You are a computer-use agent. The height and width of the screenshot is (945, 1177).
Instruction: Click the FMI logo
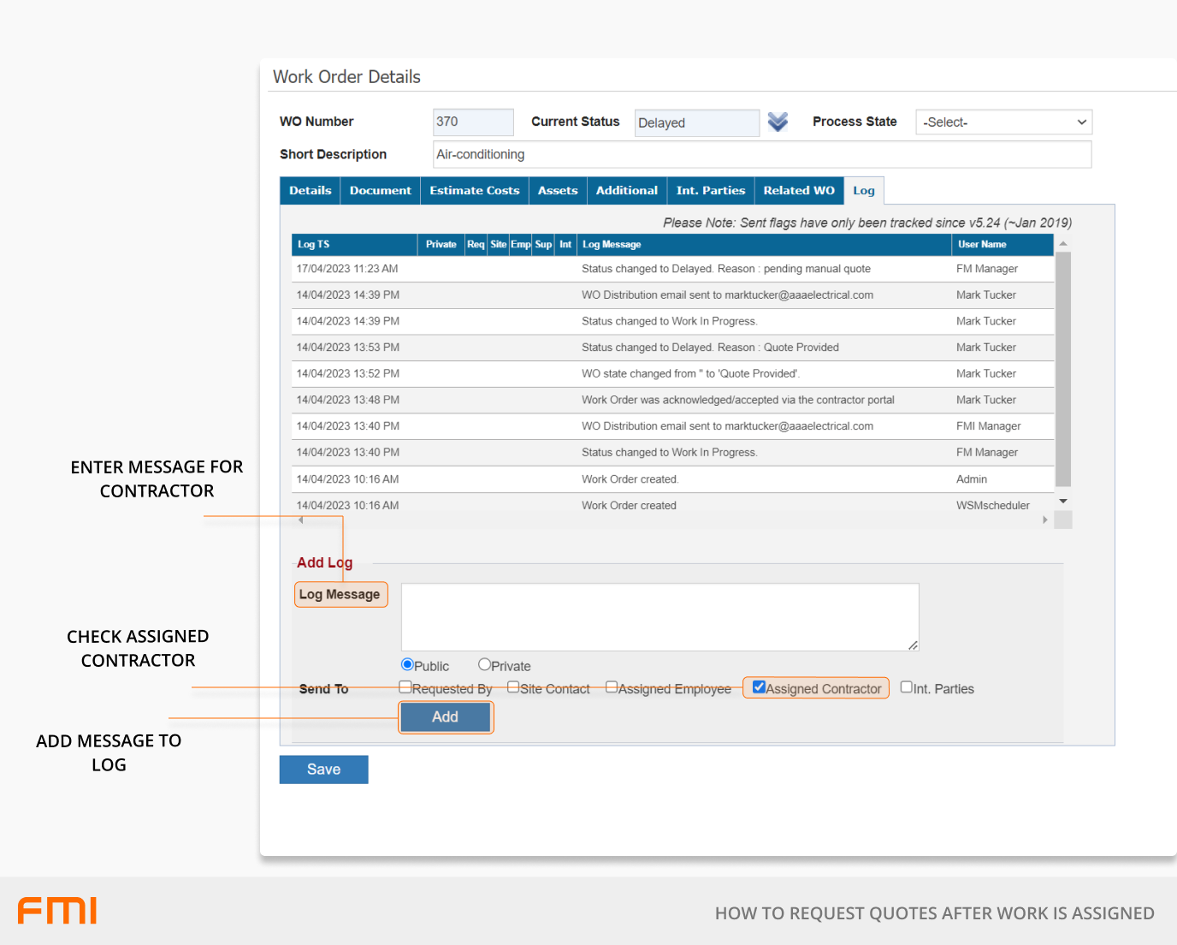click(x=57, y=911)
